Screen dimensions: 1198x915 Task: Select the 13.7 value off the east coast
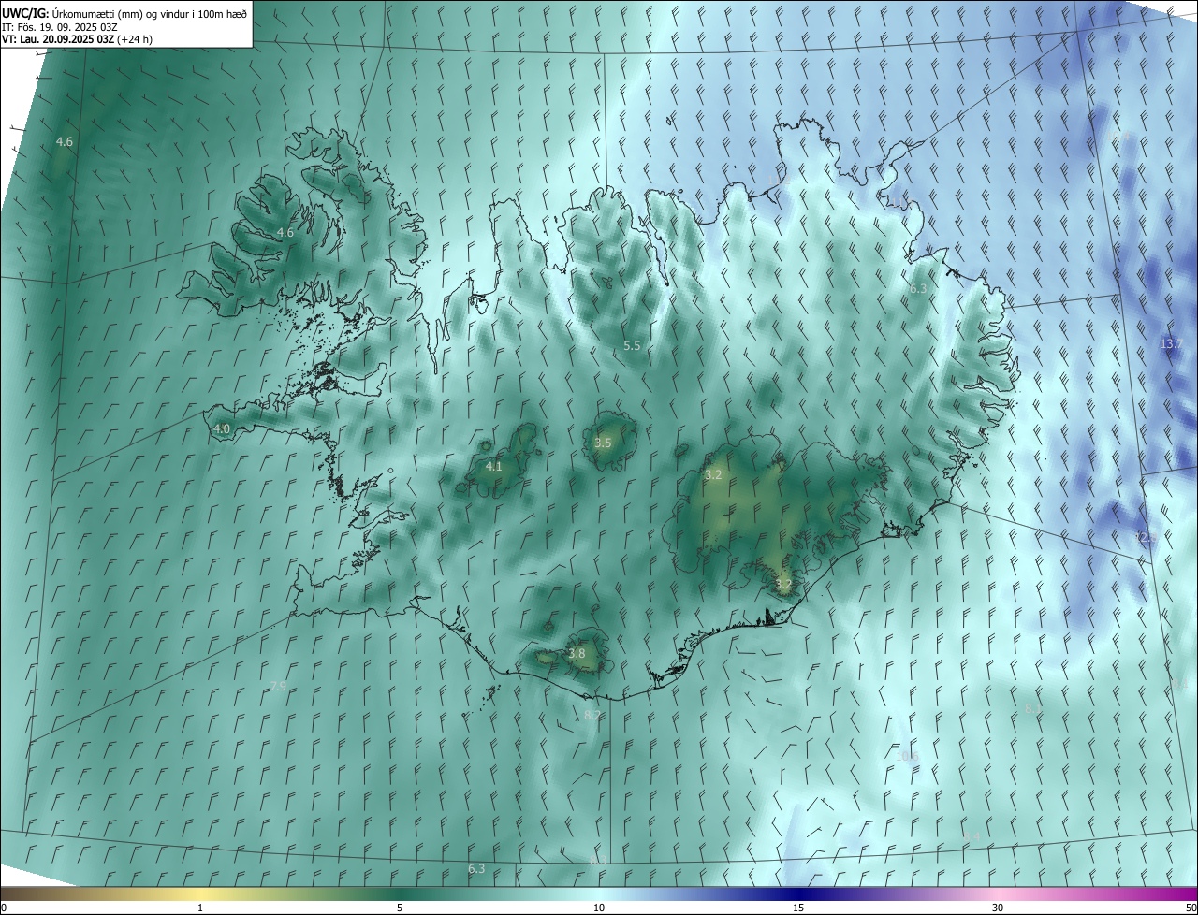1172,343
